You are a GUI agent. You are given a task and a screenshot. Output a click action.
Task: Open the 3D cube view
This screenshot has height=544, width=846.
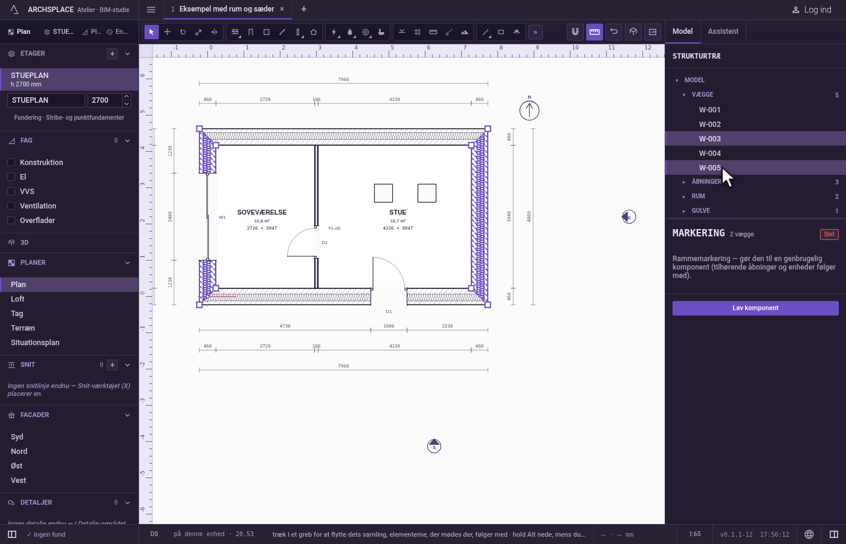[x=633, y=32]
